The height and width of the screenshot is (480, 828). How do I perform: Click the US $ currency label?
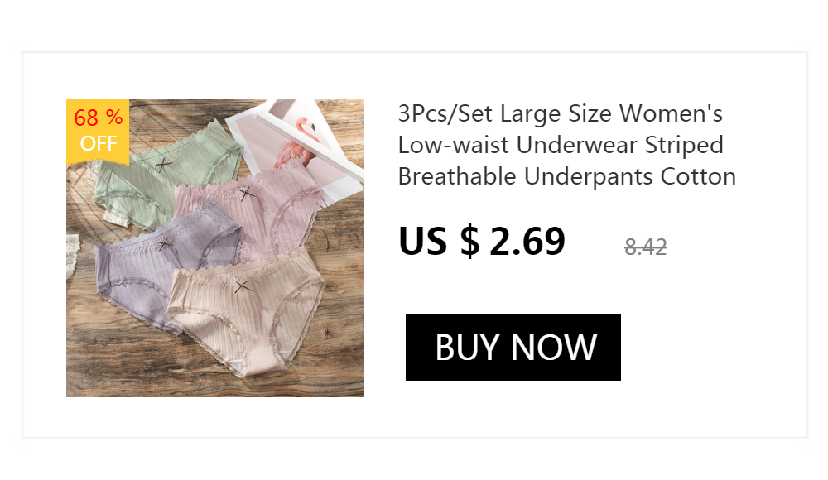click(439, 242)
